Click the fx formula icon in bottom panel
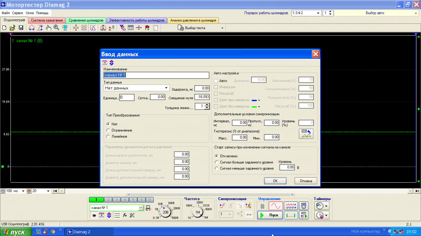 [x=125, y=215]
